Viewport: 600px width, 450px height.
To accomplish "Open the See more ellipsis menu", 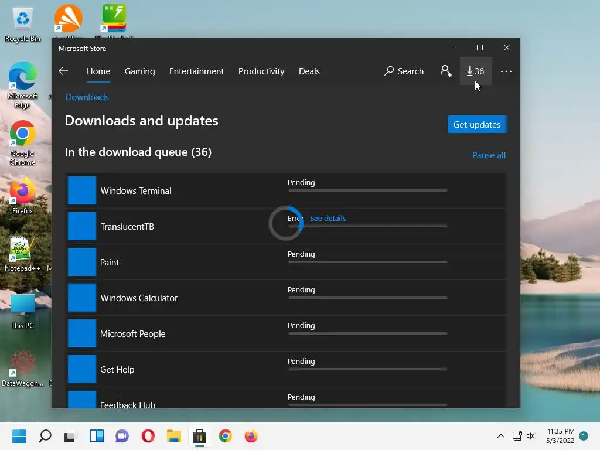I will click(x=506, y=71).
